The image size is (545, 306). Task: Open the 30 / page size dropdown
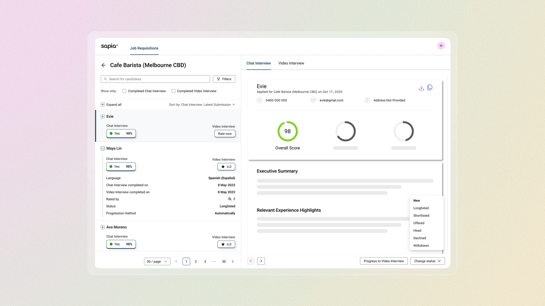(x=157, y=262)
